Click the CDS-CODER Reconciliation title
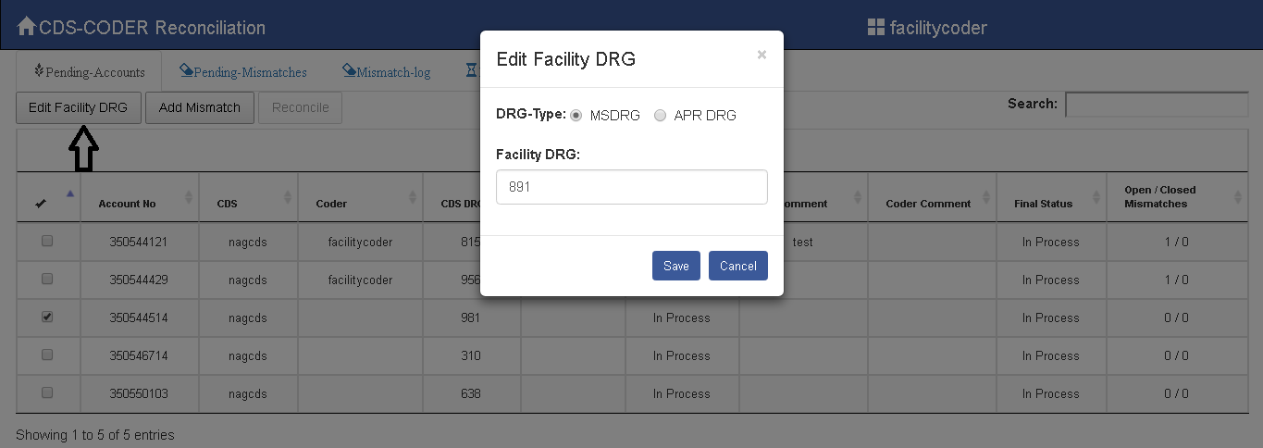The width and height of the screenshot is (1263, 448). point(152,28)
